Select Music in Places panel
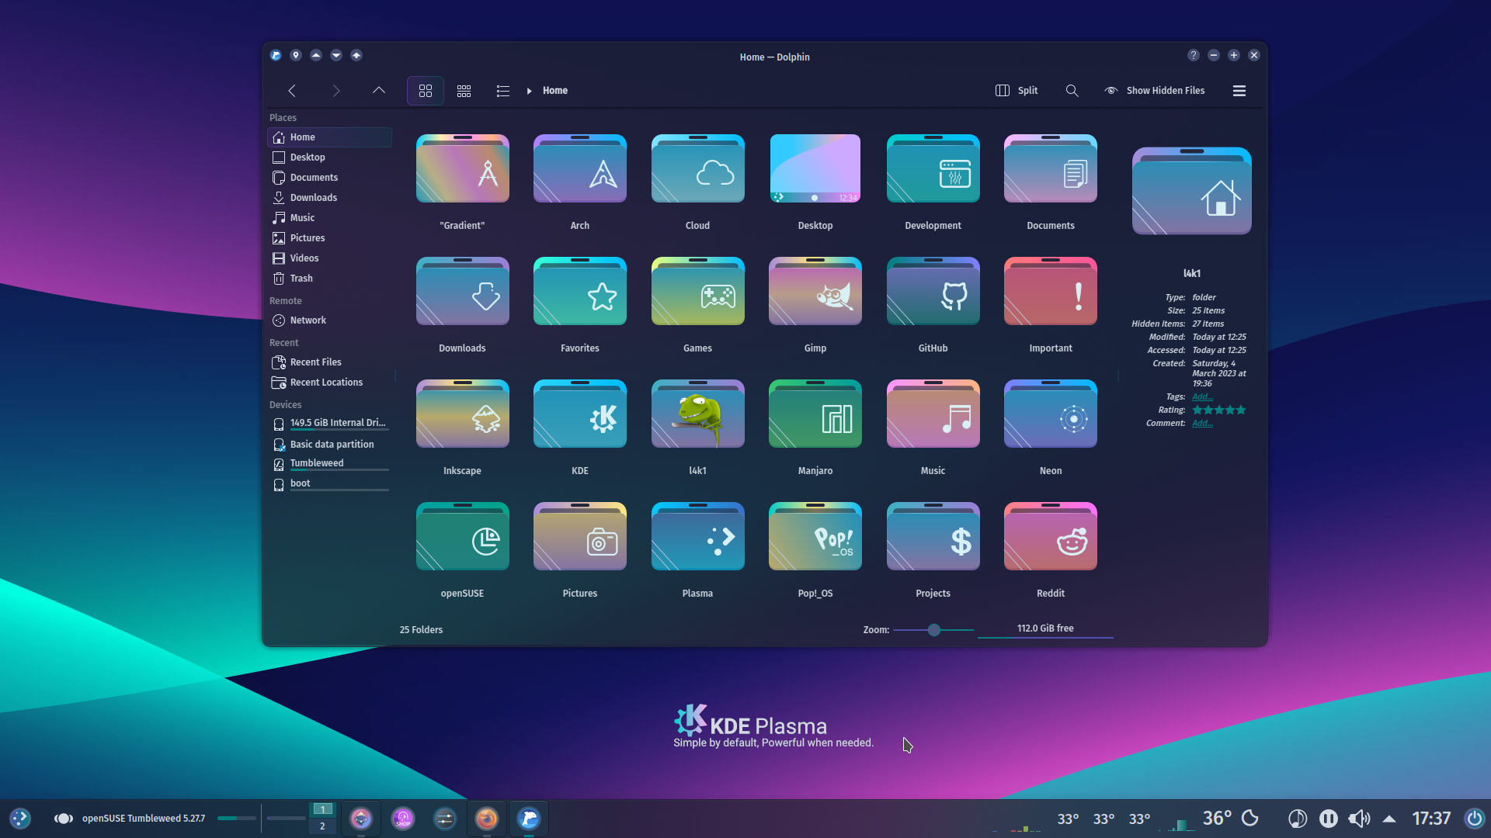Viewport: 1491px width, 838px height. tap(330, 218)
